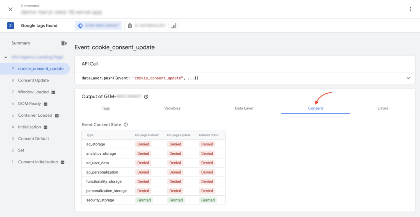This screenshot has height=217, width=420.
Task: Open the Variables tab
Action: point(172,108)
